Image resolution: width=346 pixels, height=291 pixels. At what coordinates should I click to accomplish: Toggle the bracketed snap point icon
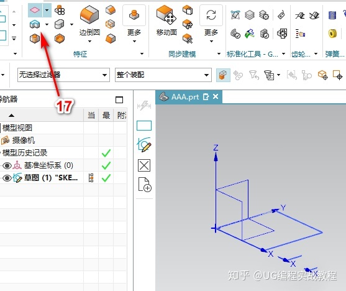(x=292, y=75)
